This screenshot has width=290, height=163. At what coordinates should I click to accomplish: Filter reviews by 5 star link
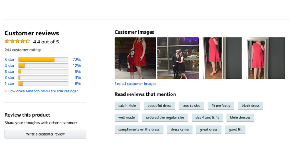coord(10,60)
